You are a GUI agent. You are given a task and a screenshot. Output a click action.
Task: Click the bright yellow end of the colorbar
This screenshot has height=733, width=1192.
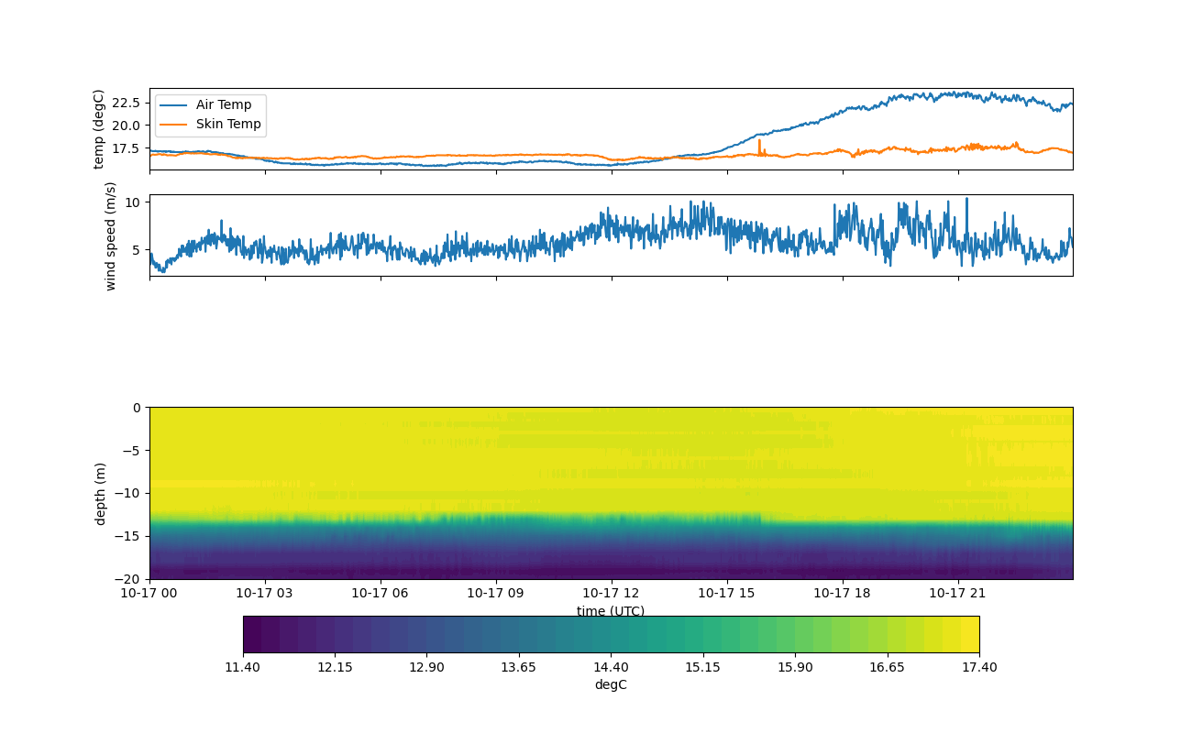pos(970,634)
